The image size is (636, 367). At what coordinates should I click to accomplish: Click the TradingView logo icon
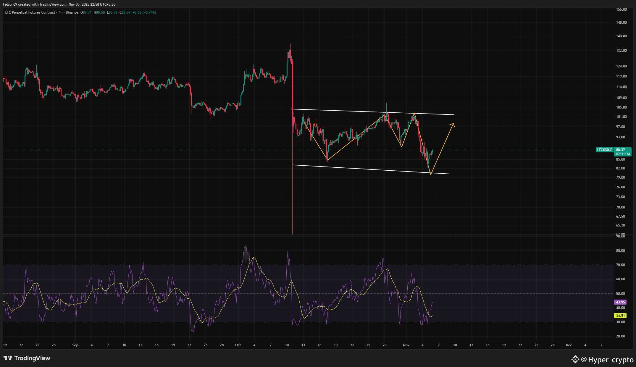8,358
